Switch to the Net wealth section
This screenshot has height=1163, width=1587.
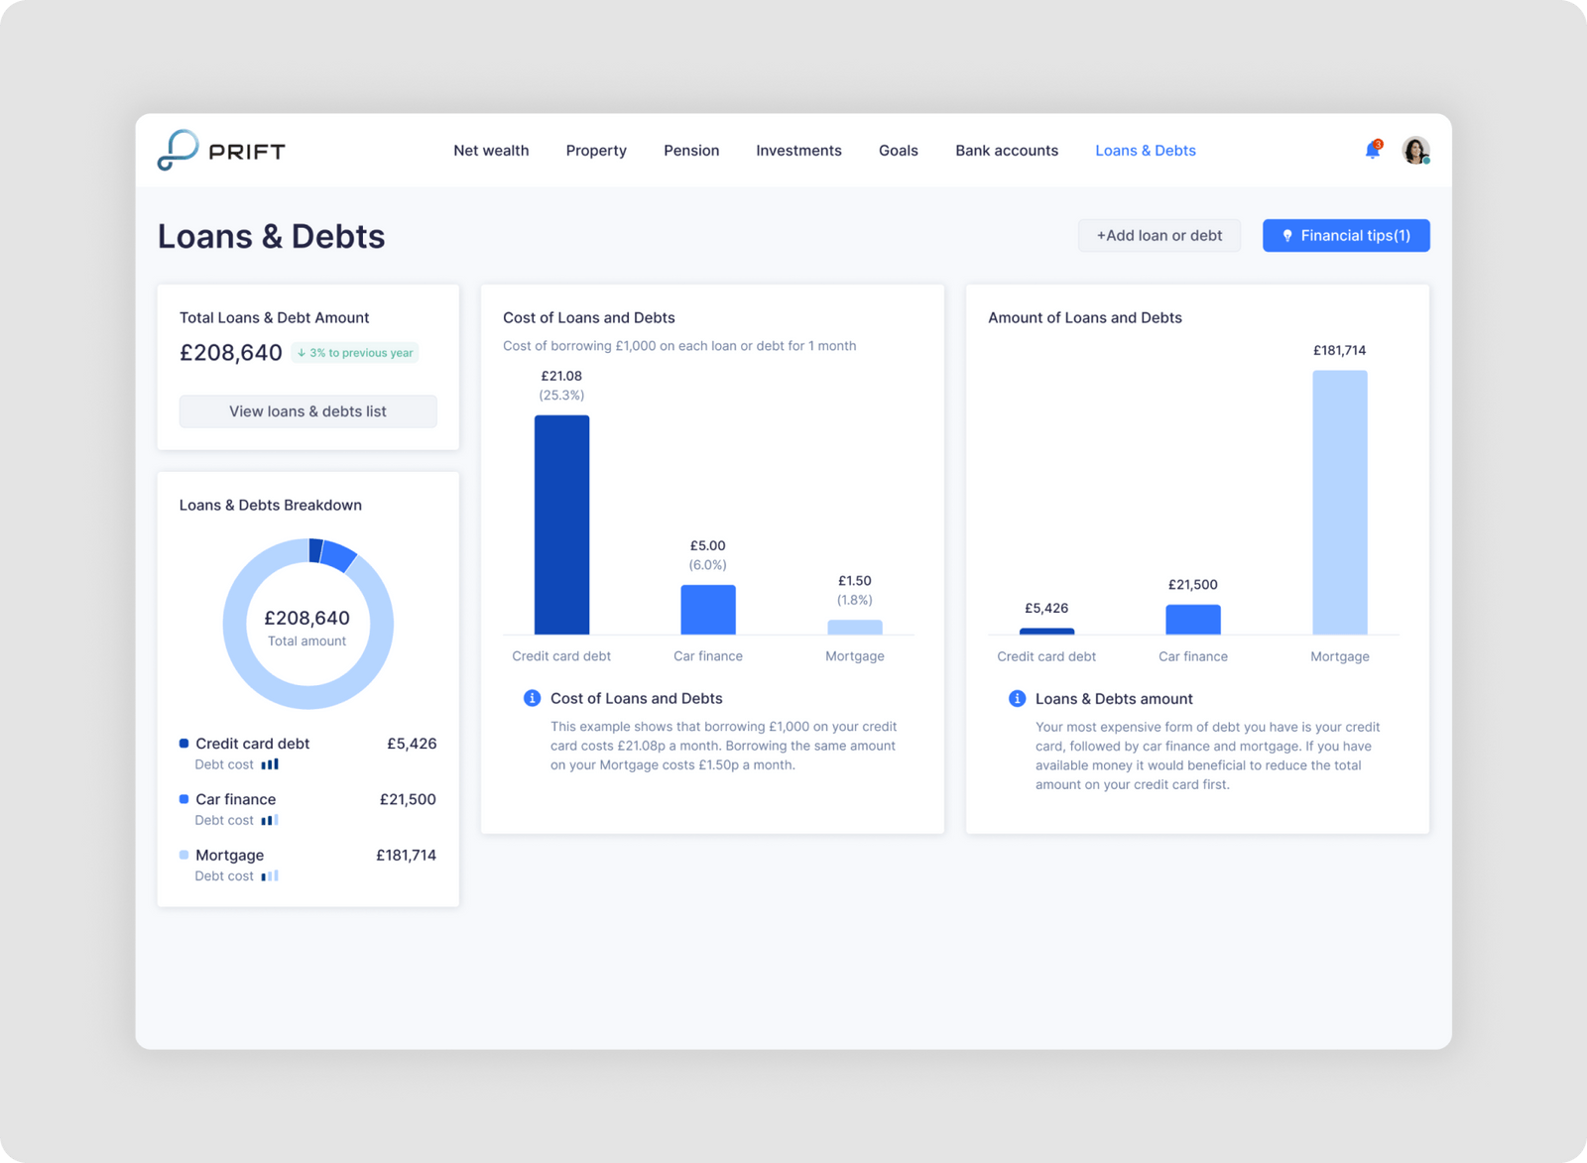pos(491,150)
